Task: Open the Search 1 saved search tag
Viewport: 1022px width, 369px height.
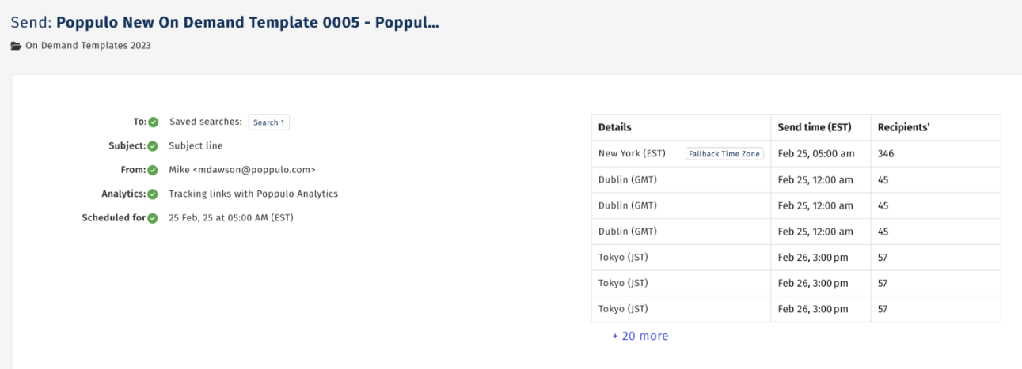Action: coord(269,122)
